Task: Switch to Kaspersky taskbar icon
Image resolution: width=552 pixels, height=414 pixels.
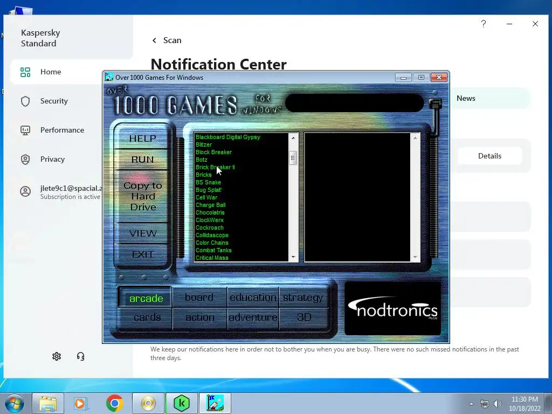Action: 182,403
